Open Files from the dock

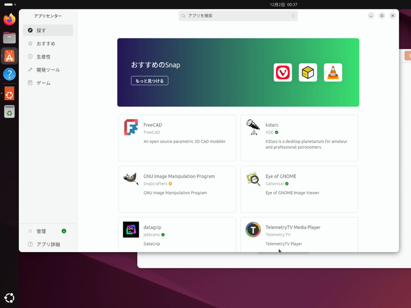[9, 37]
